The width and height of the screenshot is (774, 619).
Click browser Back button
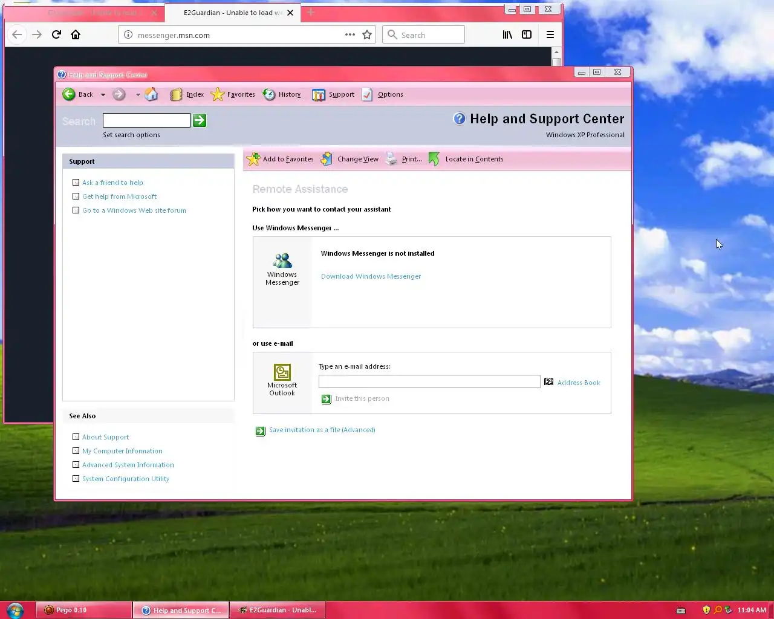click(17, 34)
